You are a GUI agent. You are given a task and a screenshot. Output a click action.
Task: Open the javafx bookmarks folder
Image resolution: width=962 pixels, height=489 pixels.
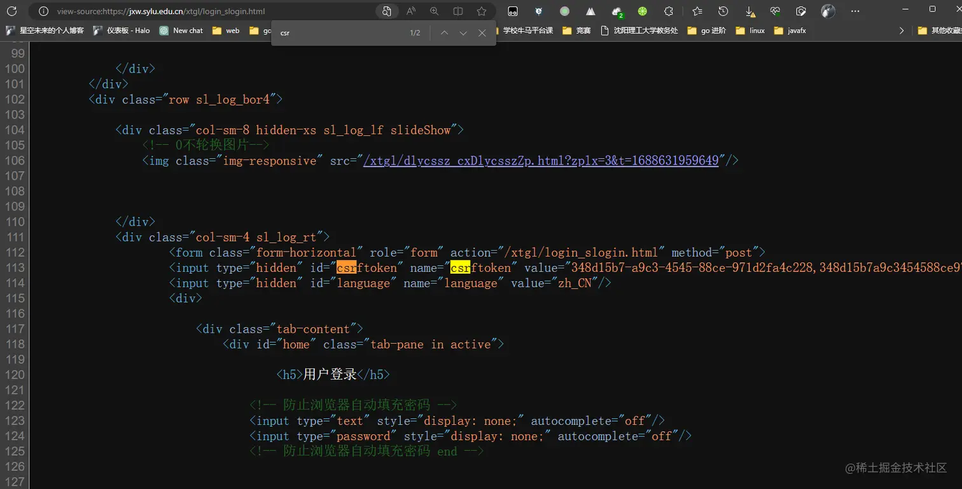[x=790, y=30]
